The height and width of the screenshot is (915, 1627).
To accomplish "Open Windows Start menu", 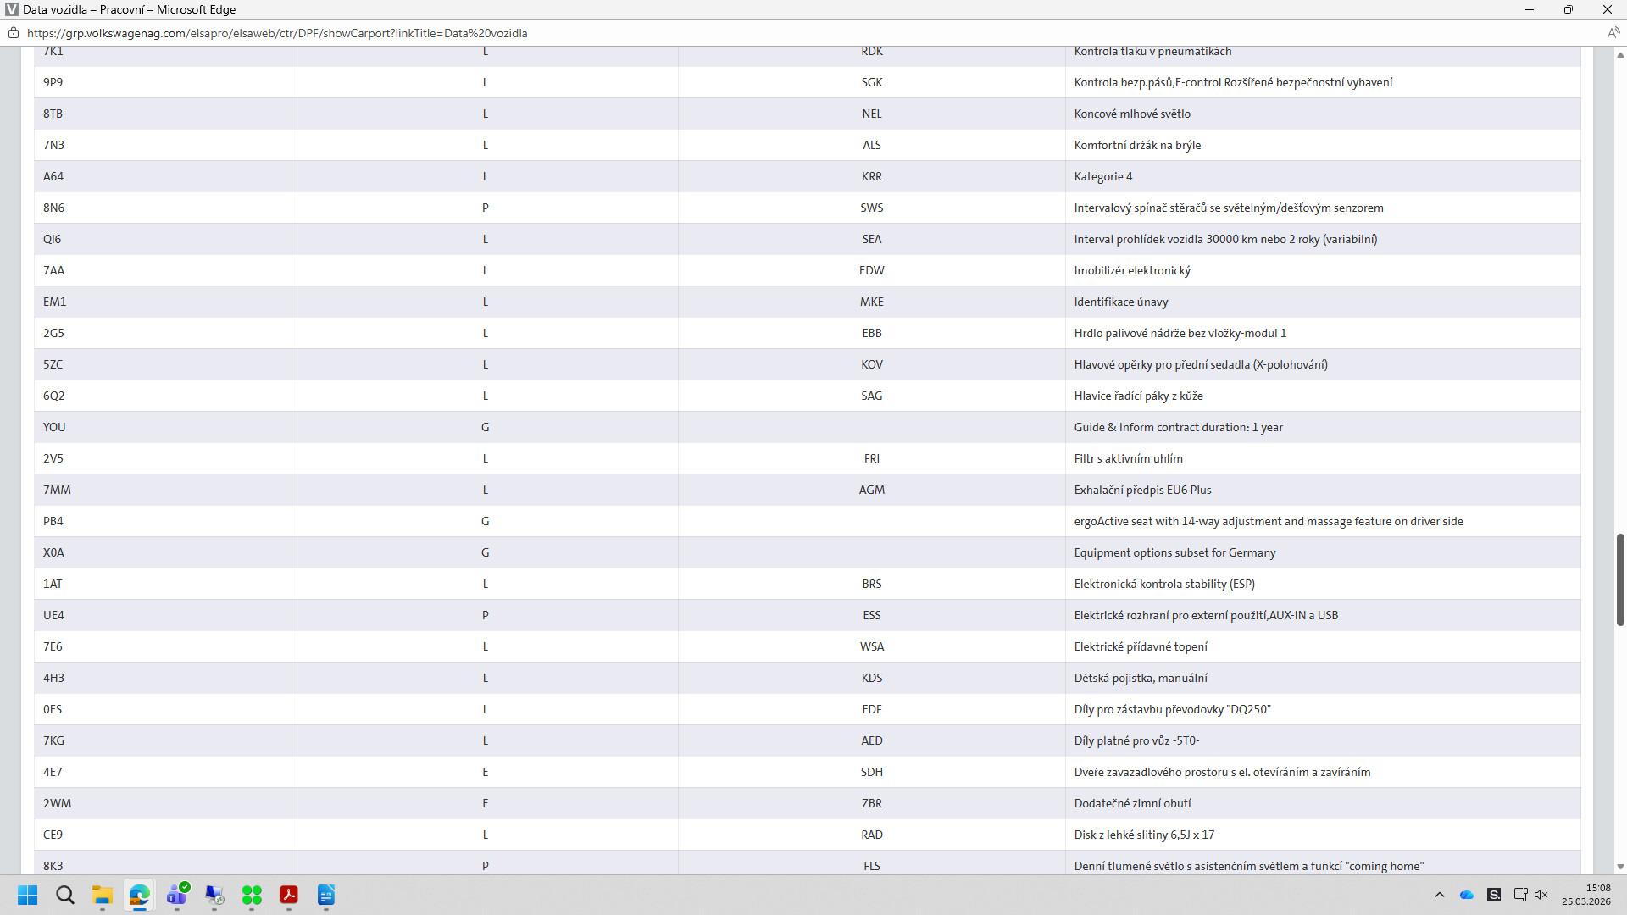I will pos(28,895).
